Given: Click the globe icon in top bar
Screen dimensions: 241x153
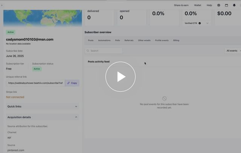Looking at the screenshot, I should tap(219, 5).
